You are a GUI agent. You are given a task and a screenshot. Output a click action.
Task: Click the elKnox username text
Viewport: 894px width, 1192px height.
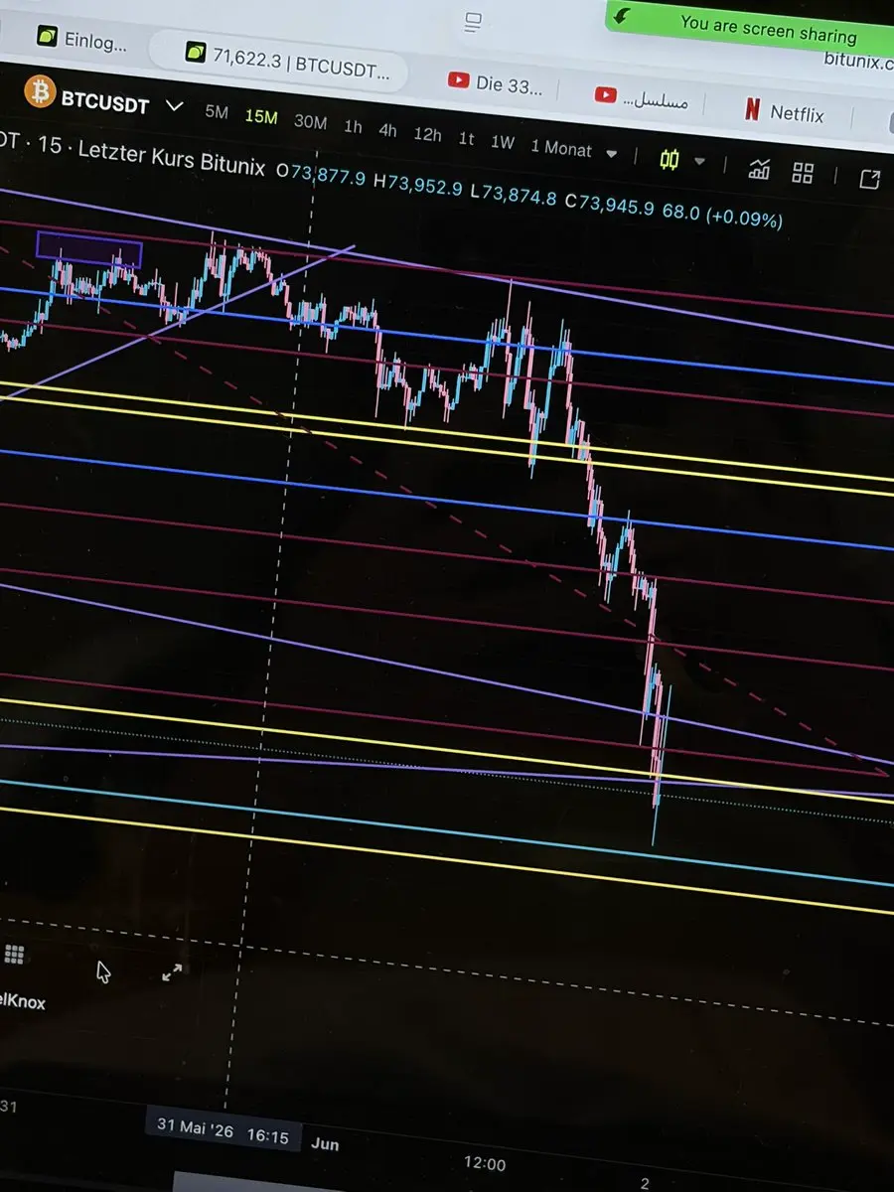tap(23, 1001)
